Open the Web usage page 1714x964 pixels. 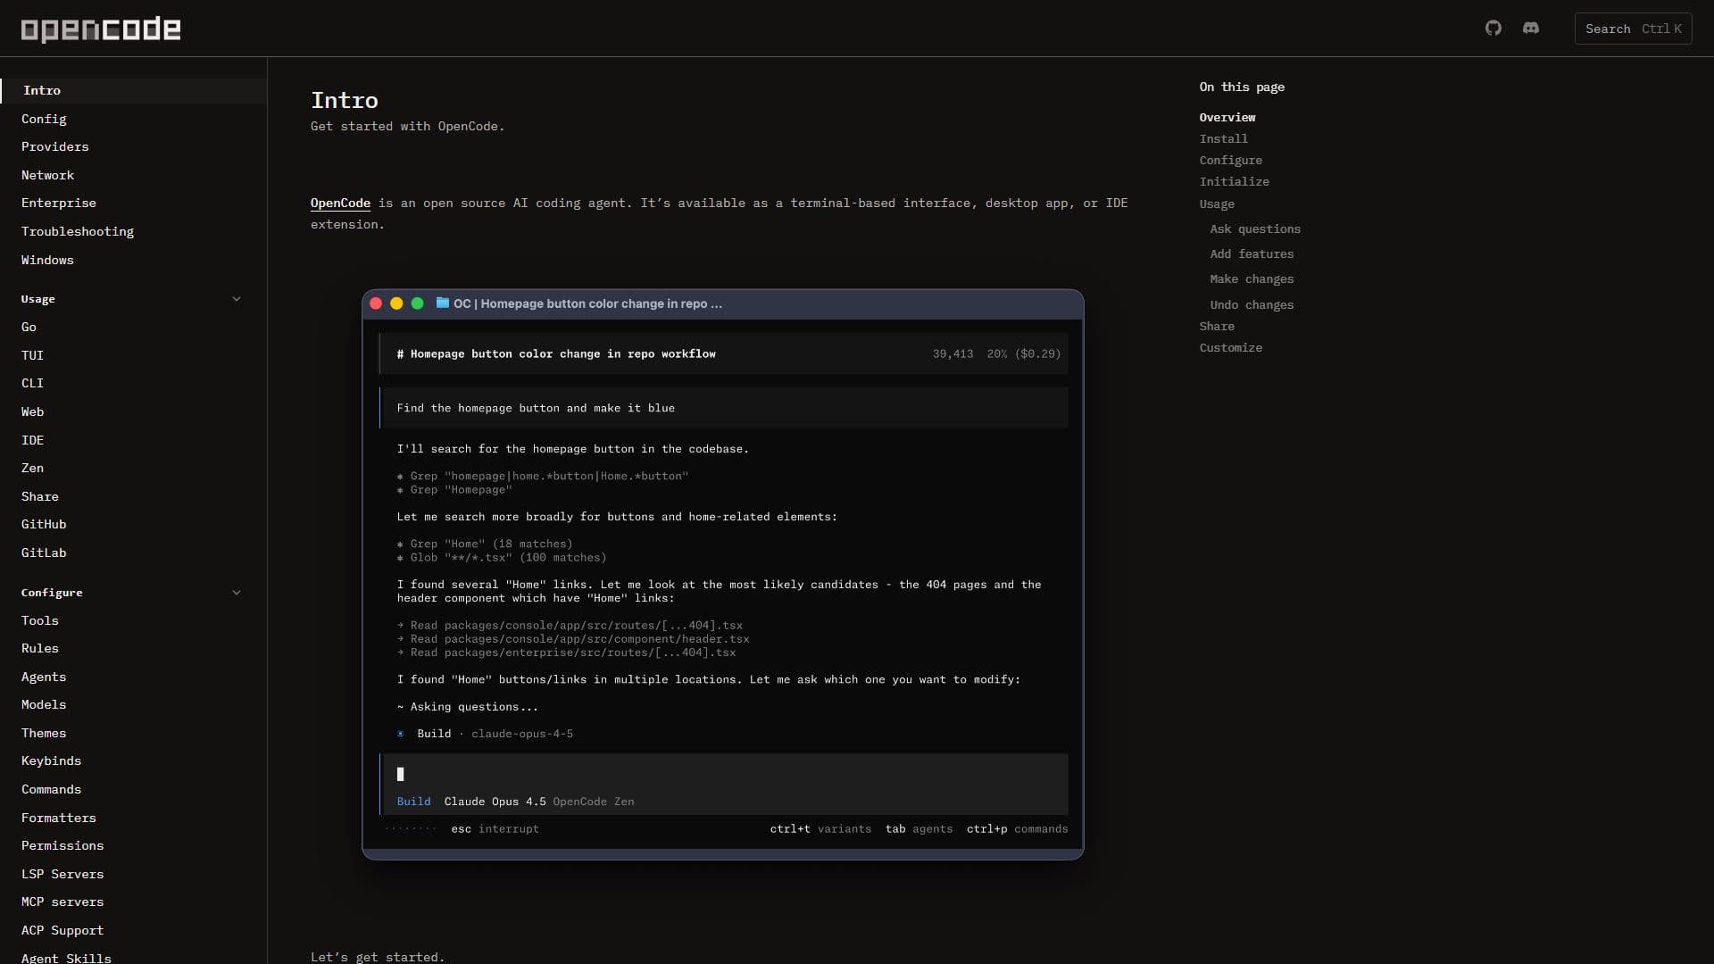tap(32, 411)
